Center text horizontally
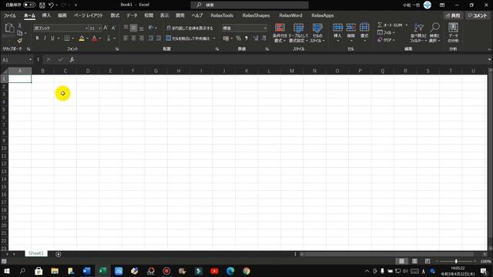Screen dimensions: 493x277 point(133,38)
